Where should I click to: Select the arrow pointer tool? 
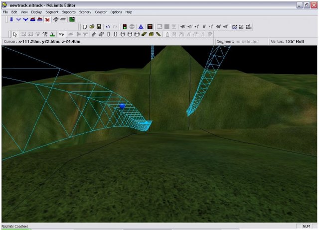pyautogui.click(x=15, y=34)
